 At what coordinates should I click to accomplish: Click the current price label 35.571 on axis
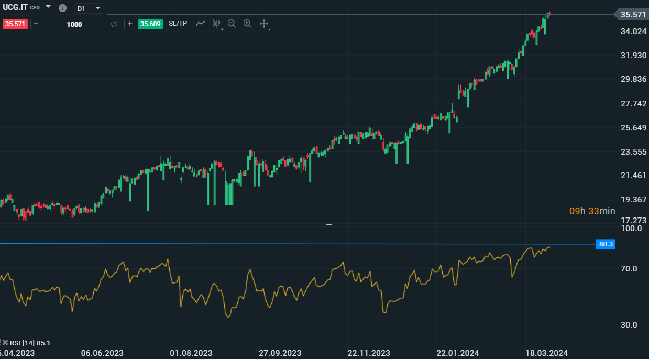tap(633, 15)
